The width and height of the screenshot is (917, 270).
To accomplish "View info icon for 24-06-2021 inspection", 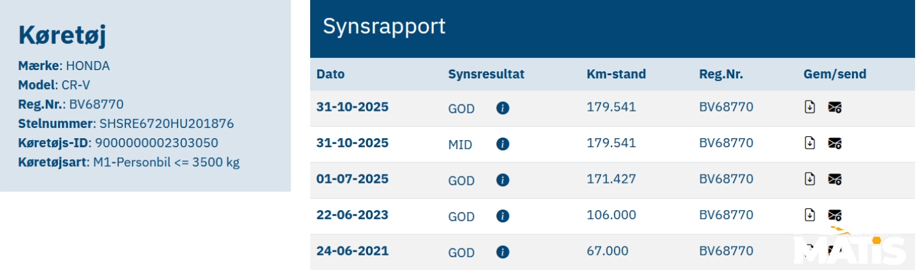I will [502, 252].
